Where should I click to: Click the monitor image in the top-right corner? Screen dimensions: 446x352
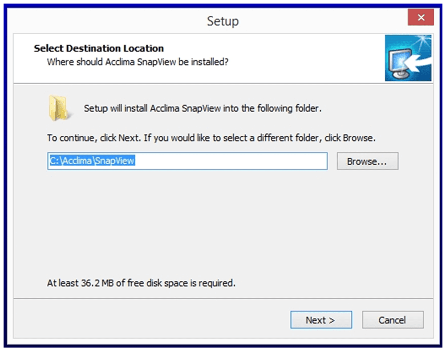[408, 58]
